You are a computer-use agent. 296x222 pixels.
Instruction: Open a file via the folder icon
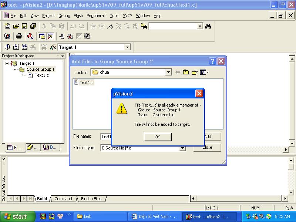pos(16,26)
